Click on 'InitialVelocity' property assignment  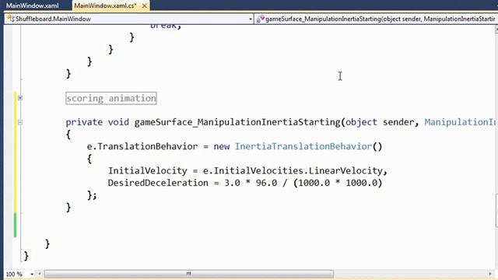[x=147, y=171]
